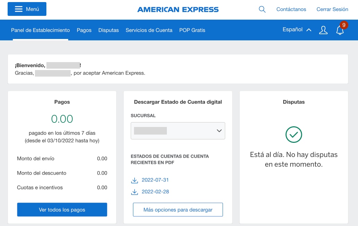Click the green checkmark in Disputas panel
The width and height of the screenshot is (358, 226).
294,135
